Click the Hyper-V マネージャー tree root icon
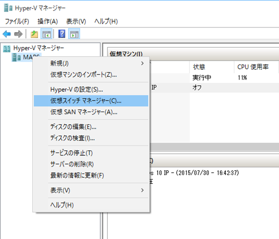The height and width of the screenshot is (239, 279). pos(7,49)
